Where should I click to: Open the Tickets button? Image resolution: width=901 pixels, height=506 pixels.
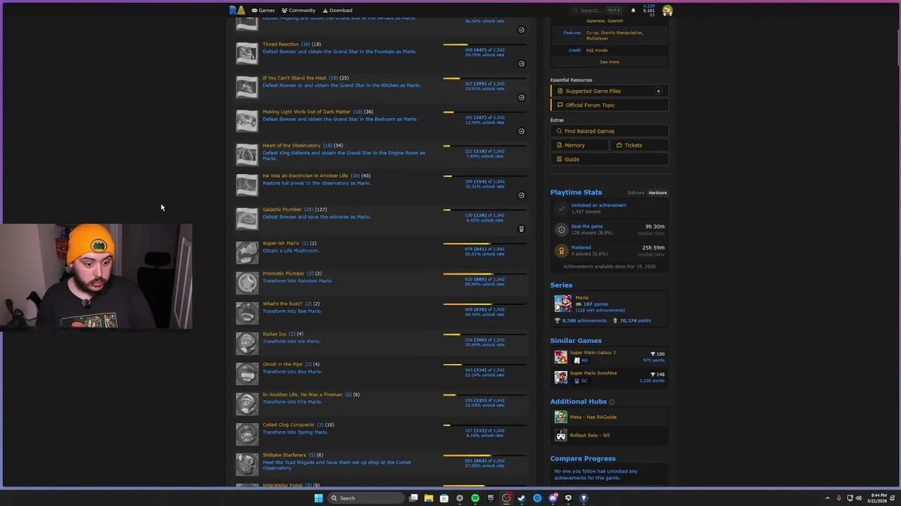[639, 145]
